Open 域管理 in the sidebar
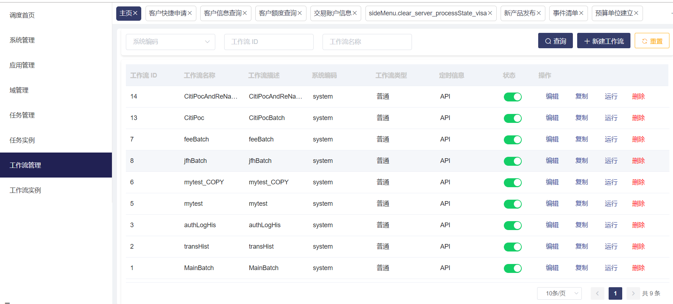 pos(56,90)
